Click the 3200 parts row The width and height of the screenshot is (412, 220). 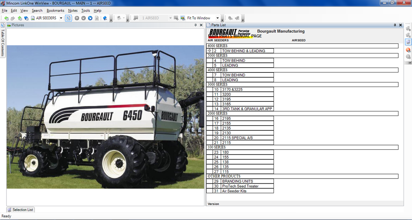pos(240,94)
